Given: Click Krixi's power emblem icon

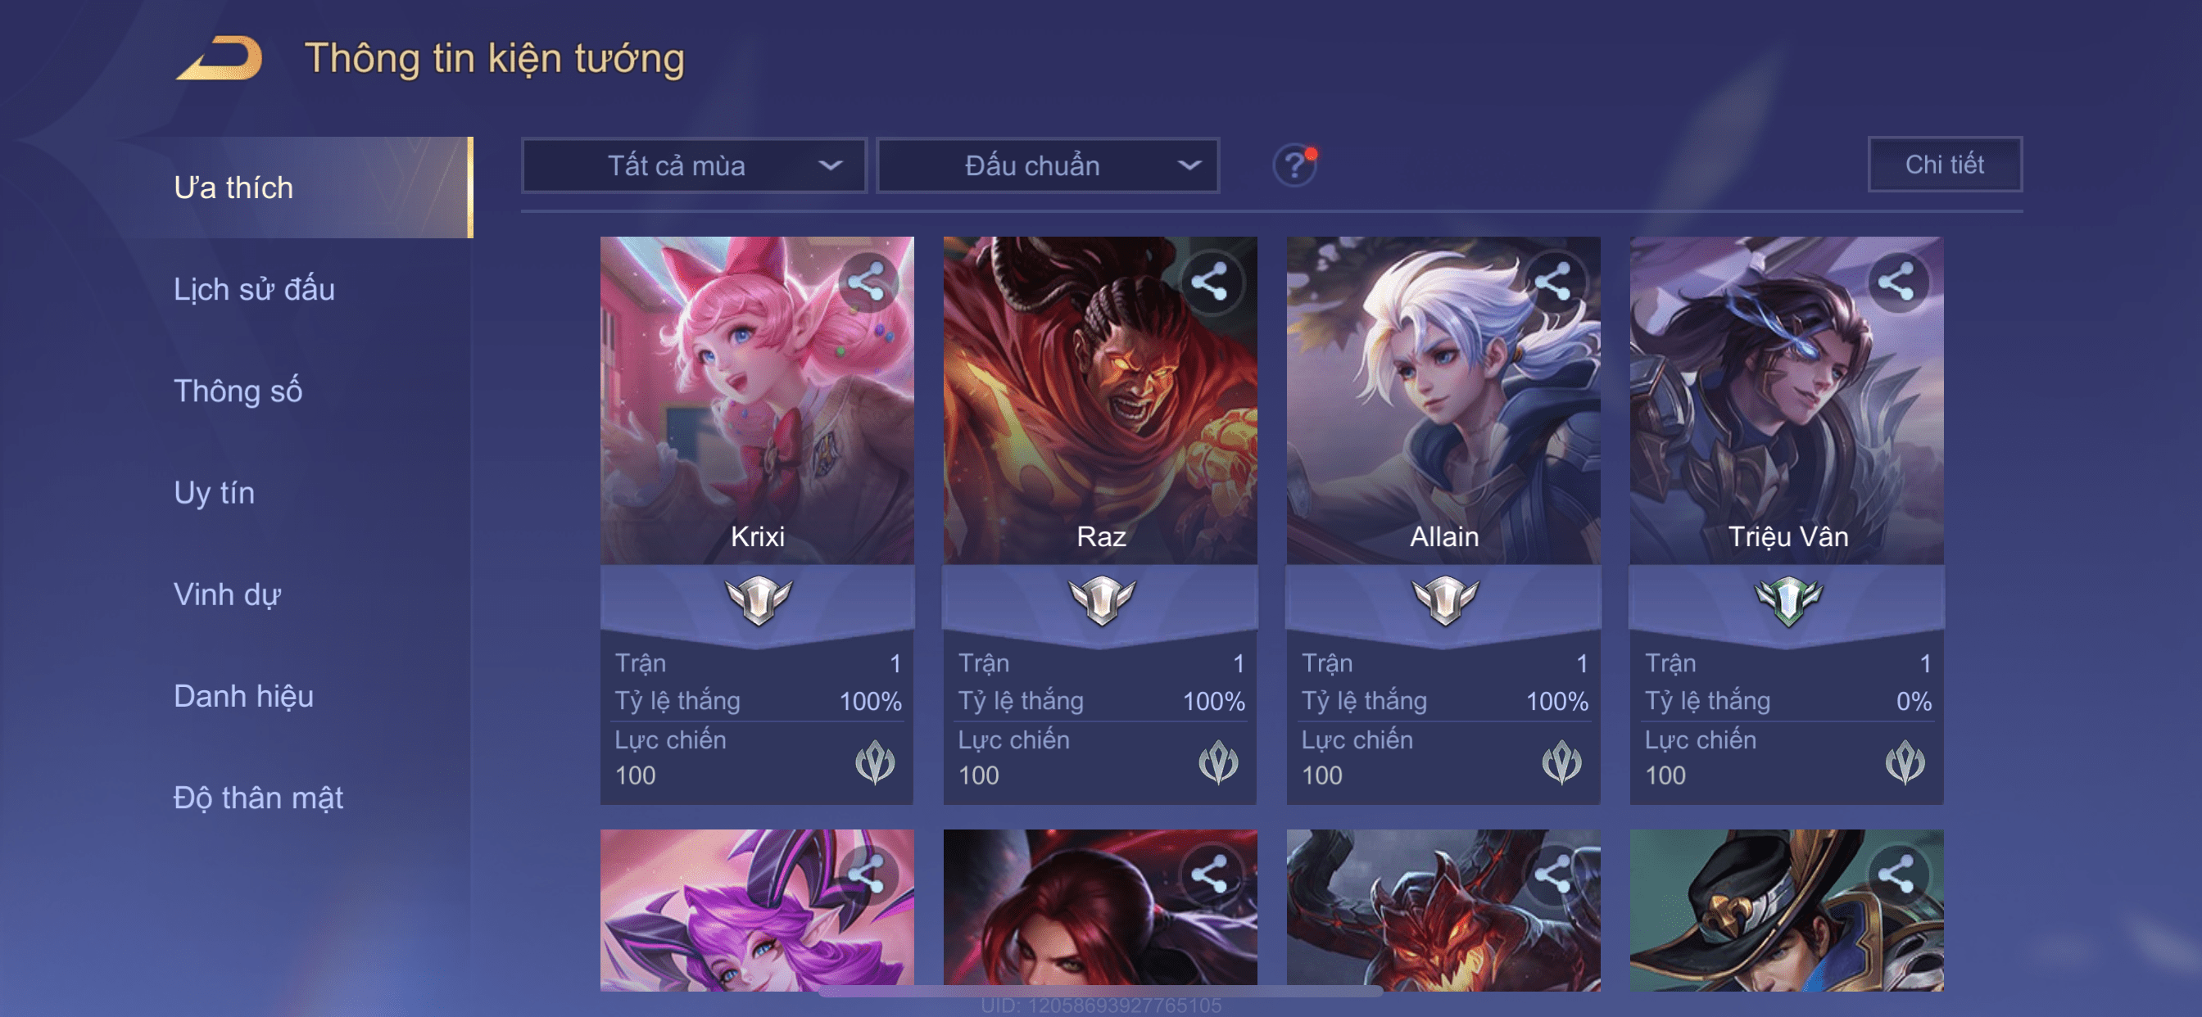Looking at the screenshot, I should (874, 762).
